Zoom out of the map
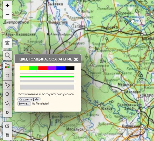 click(x=7, y=15)
